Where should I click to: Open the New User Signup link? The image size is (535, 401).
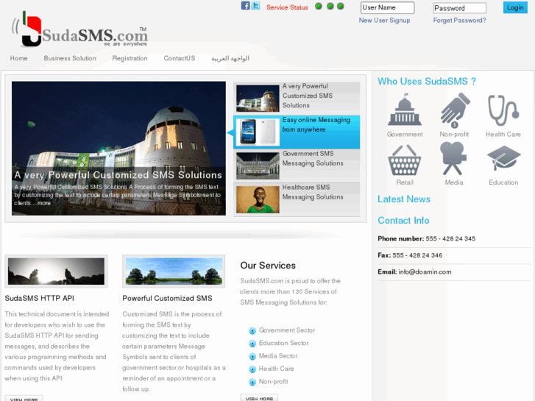[384, 21]
